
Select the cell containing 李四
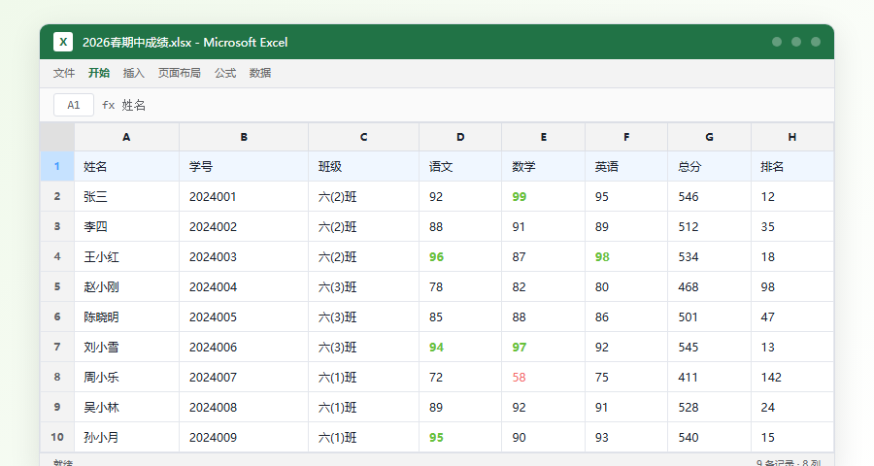tap(126, 226)
